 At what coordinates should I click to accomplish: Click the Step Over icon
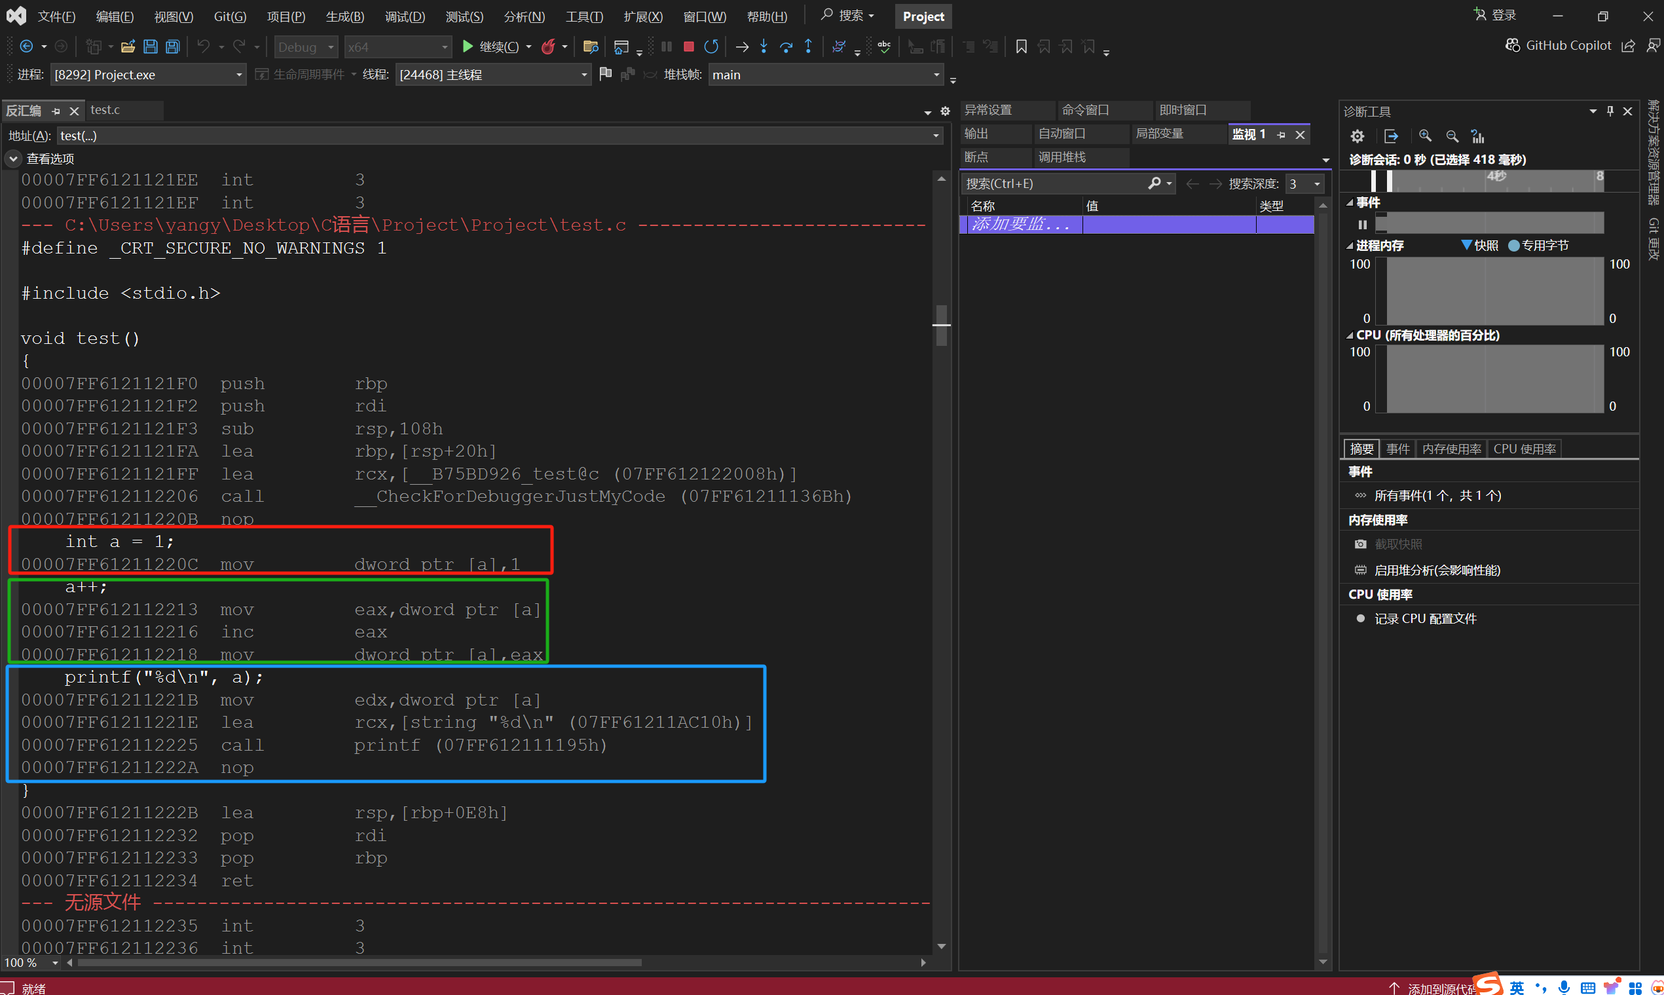tap(786, 47)
